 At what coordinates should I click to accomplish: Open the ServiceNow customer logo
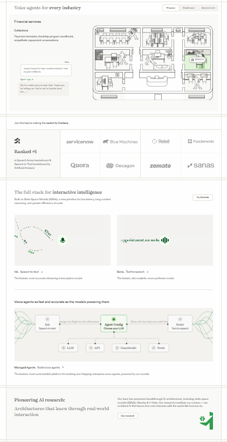click(x=80, y=142)
